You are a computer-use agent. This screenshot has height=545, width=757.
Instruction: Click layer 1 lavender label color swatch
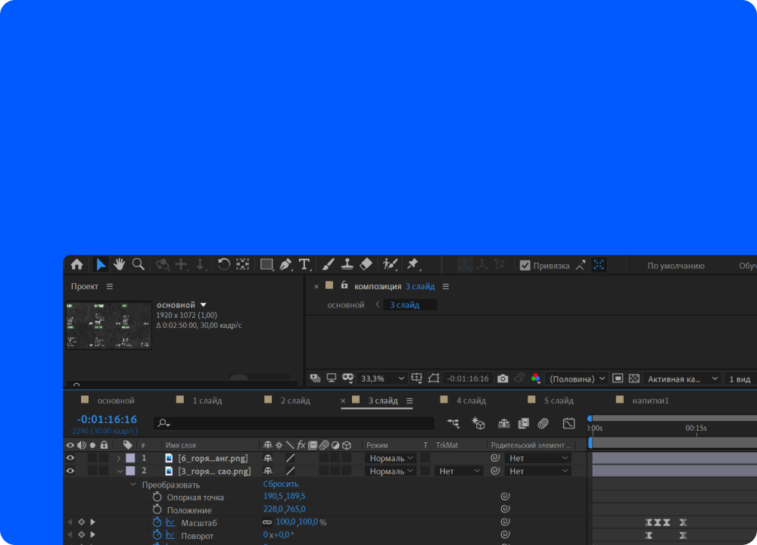[x=130, y=458]
